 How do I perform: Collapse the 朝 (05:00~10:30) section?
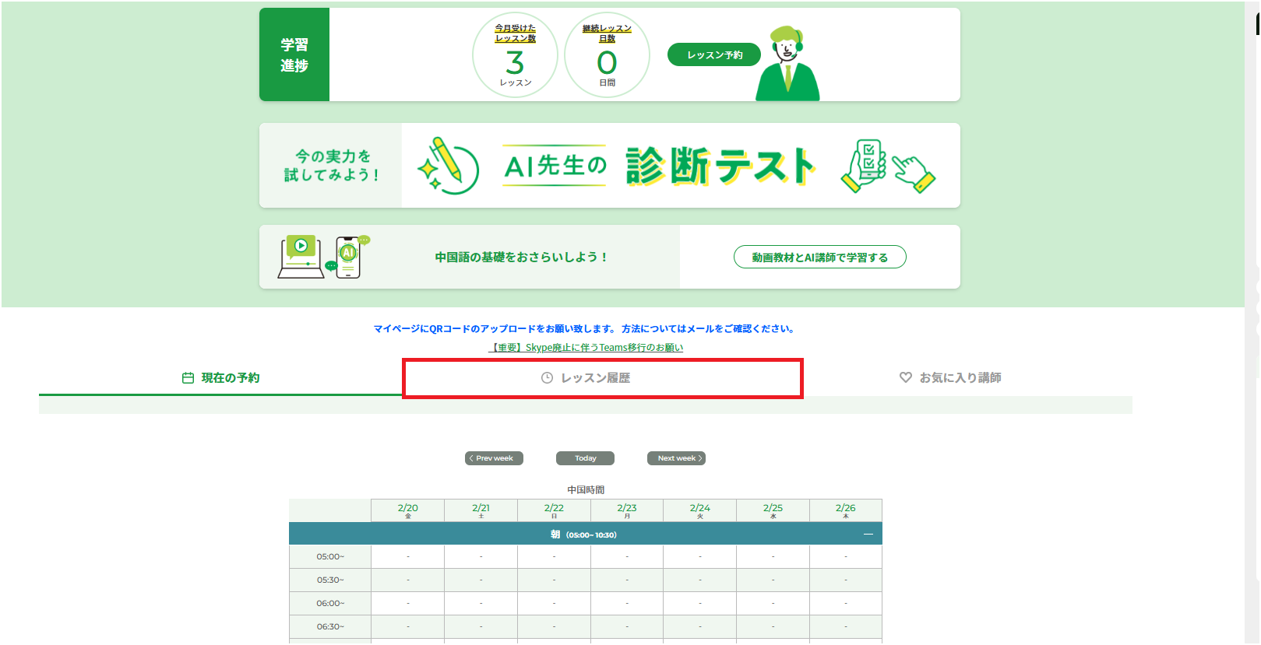click(x=868, y=535)
